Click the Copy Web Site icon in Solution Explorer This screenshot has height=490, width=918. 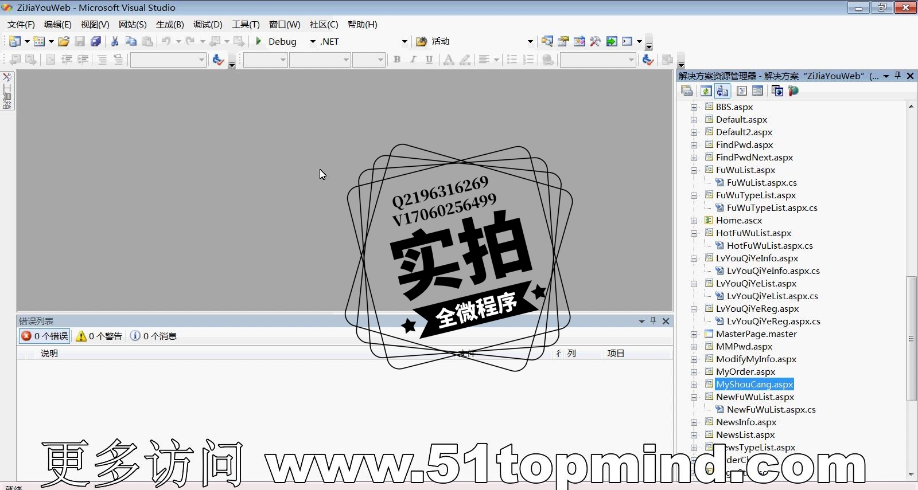(x=777, y=91)
